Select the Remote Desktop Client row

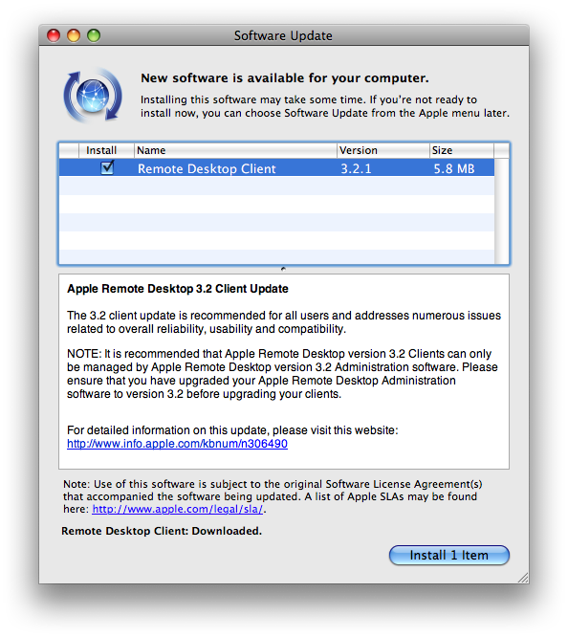[x=276, y=167]
